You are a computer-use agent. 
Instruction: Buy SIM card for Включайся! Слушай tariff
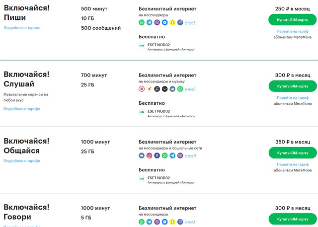[293, 86]
